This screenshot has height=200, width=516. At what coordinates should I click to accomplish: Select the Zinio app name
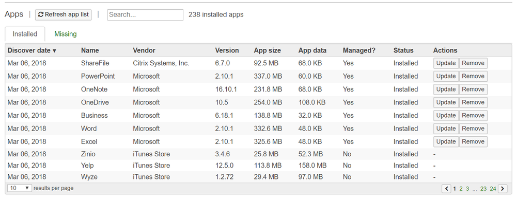[88, 154]
